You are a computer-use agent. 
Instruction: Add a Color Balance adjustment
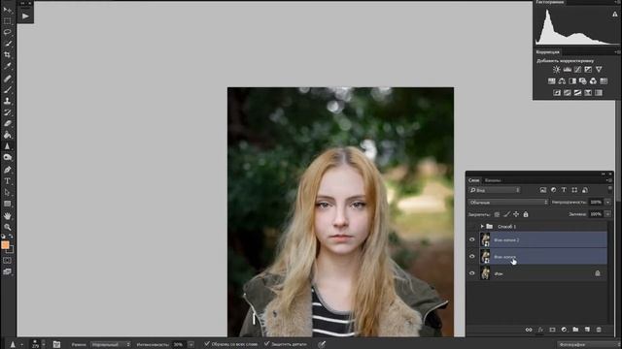[x=562, y=81]
